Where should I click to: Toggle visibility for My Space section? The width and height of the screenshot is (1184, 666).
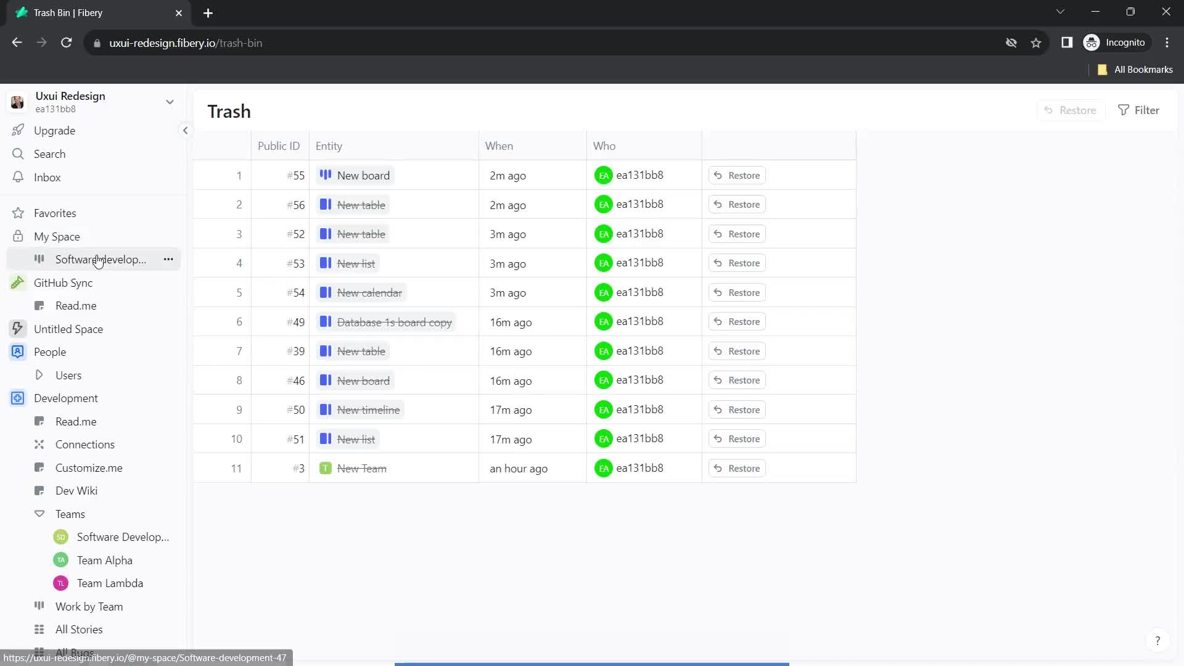click(x=17, y=237)
